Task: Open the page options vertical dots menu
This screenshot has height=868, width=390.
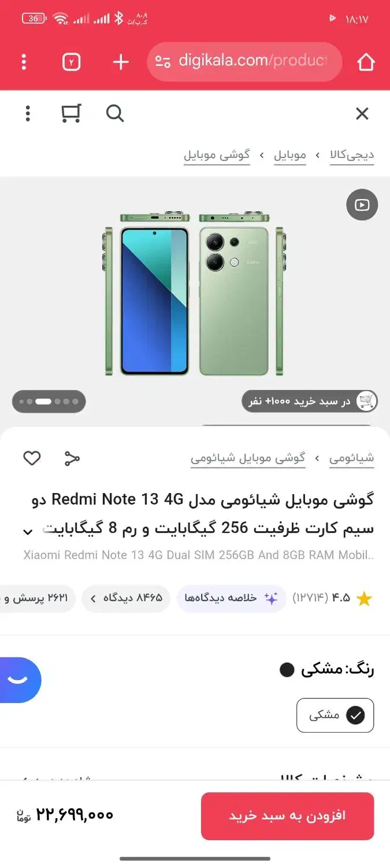Action: [x=28, y=113]
